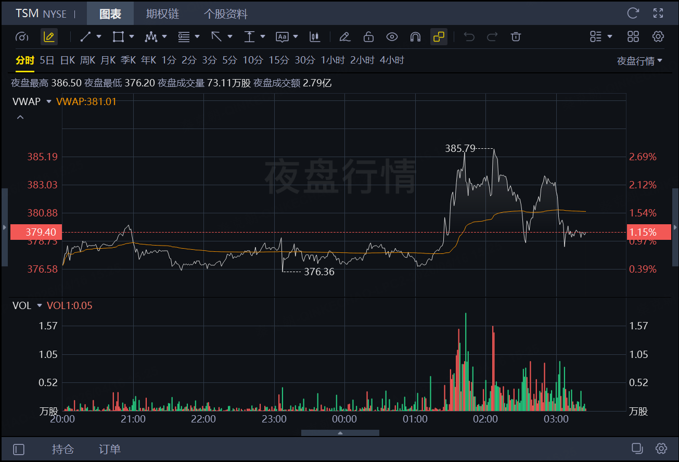Toggle the highlighted linked-squares tool
This screenshot has width=679, height=462.
click(x=439, y=37)
